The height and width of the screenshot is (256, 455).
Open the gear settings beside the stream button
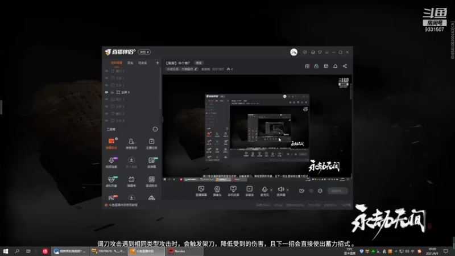click(320, 191)
